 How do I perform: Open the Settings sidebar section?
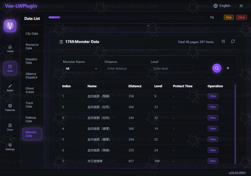point(10,147)
